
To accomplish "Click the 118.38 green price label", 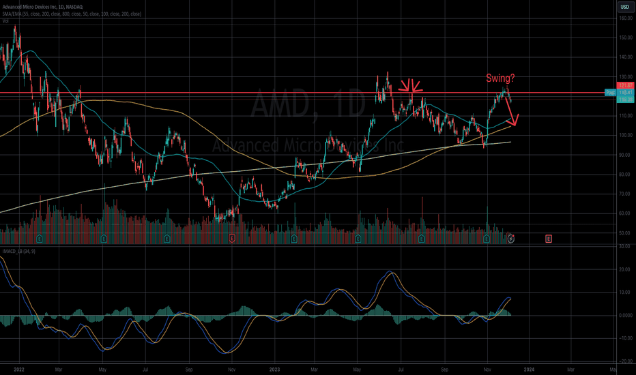I will 625,100.
